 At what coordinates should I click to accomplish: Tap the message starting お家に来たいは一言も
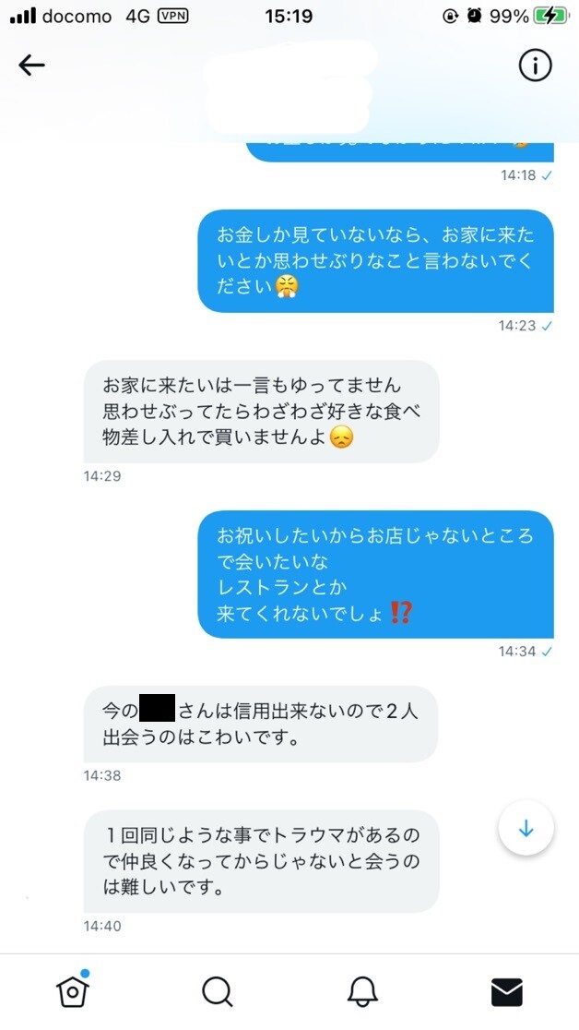click(x=261, y=412)
